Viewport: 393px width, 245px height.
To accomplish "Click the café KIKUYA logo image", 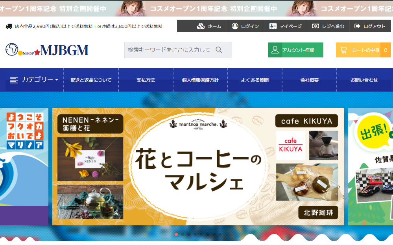I will (x=291, y=145).
